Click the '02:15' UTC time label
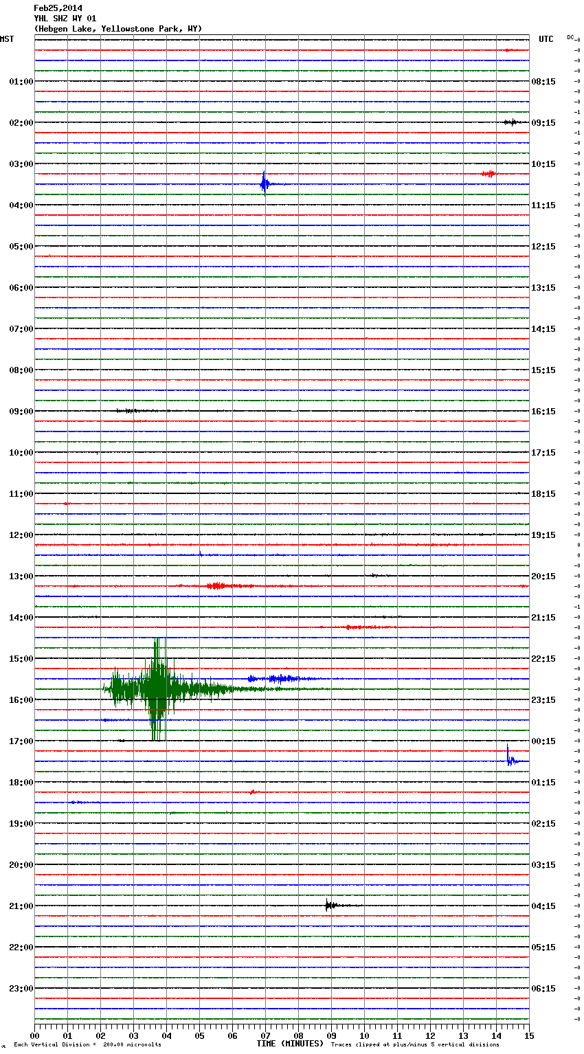 (x=543, y=824)
